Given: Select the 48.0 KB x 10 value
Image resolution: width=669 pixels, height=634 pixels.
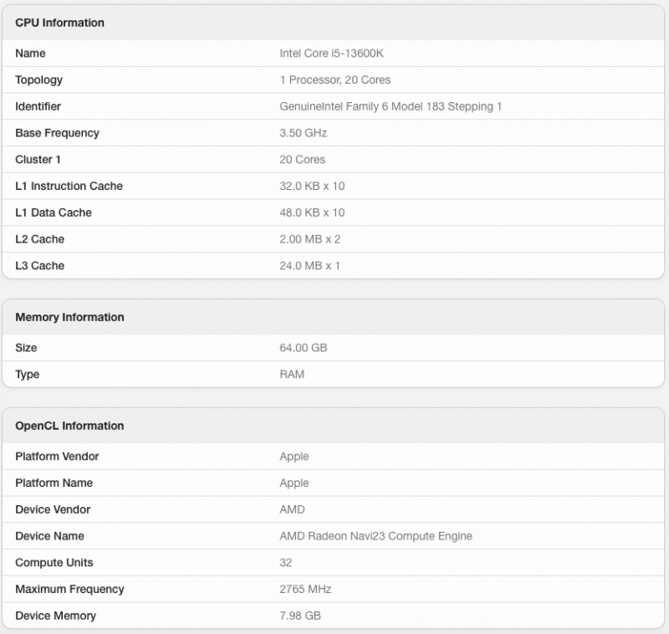Looking at the screenshot, I should coord(312,213).
